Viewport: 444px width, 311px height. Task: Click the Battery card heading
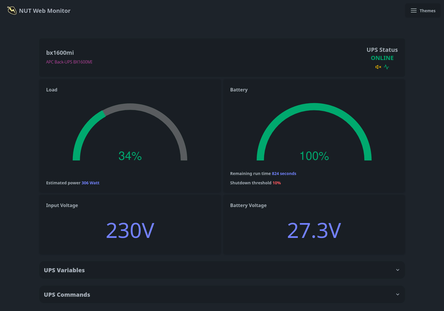pyautogui.click(x=239, y=90)
